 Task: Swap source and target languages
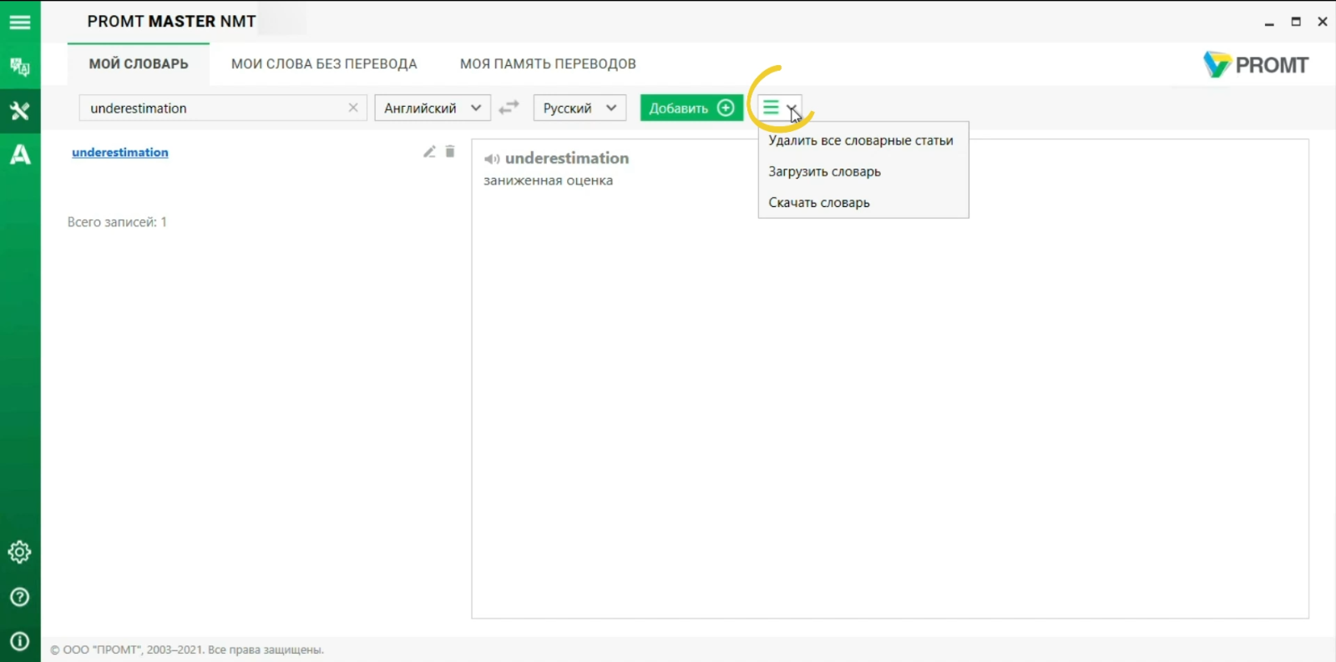[509, 108]
